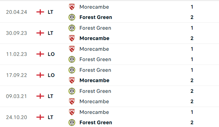This screenshot has height=127, width=219.
Task: Click Morecambe crest in 17.09.22 match
Action: (x=72, y=80)
